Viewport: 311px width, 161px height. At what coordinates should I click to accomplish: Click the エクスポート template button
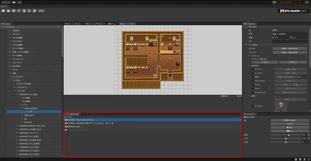pyautogui.click(x=293, y=62)
